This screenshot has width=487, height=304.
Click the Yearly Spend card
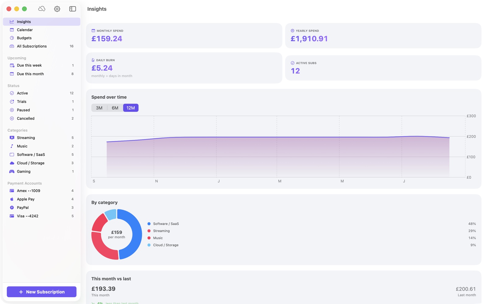[383, 36]
